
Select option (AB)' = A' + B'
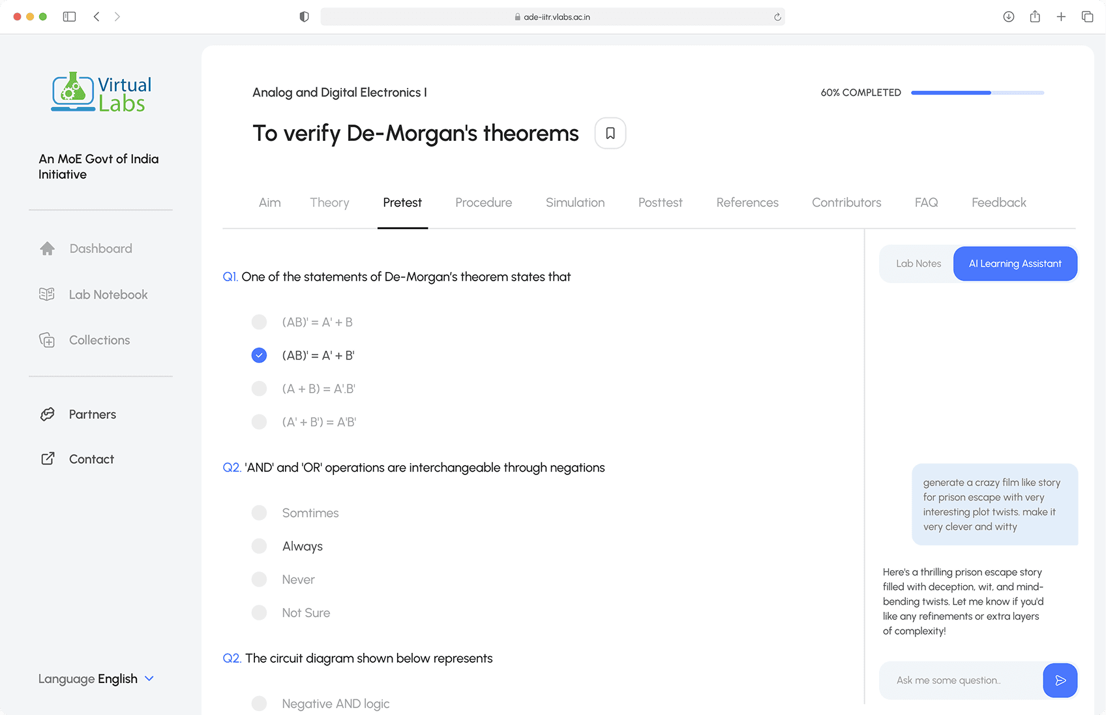(x=303, y=356)
